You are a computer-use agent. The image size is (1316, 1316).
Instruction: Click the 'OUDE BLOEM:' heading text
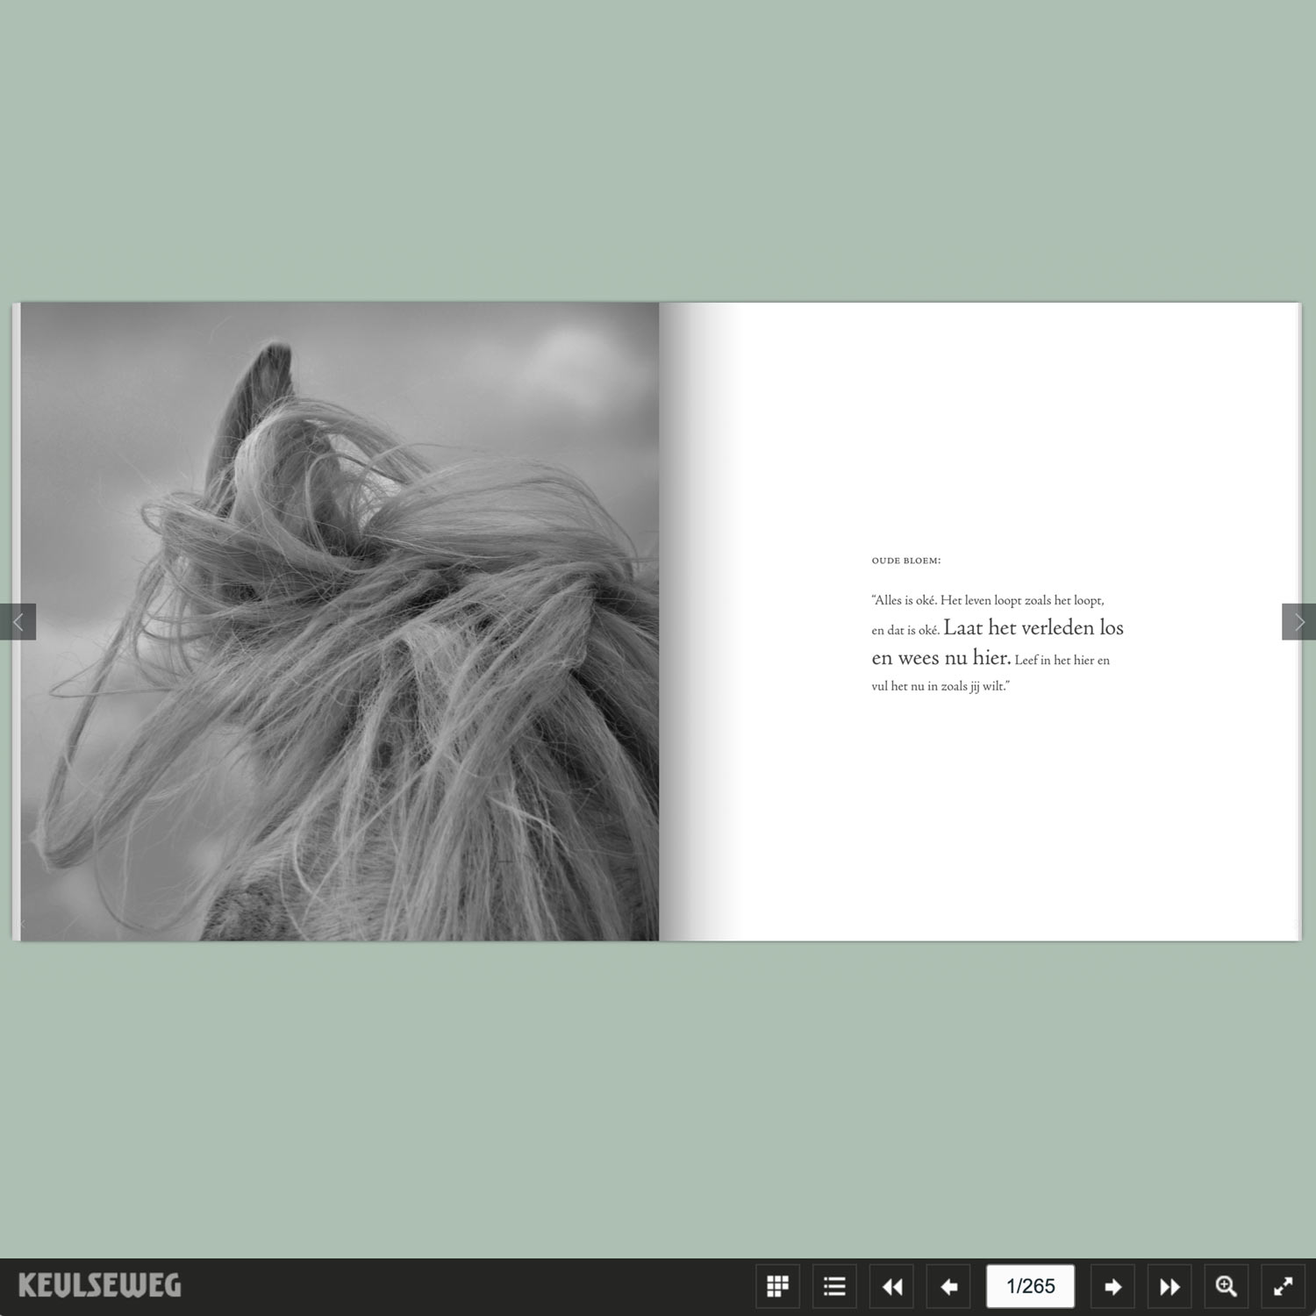[x=905, y=561]
